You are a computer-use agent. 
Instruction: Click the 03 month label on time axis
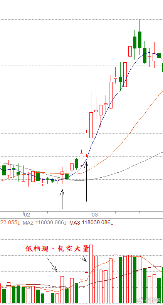point(94,215)
